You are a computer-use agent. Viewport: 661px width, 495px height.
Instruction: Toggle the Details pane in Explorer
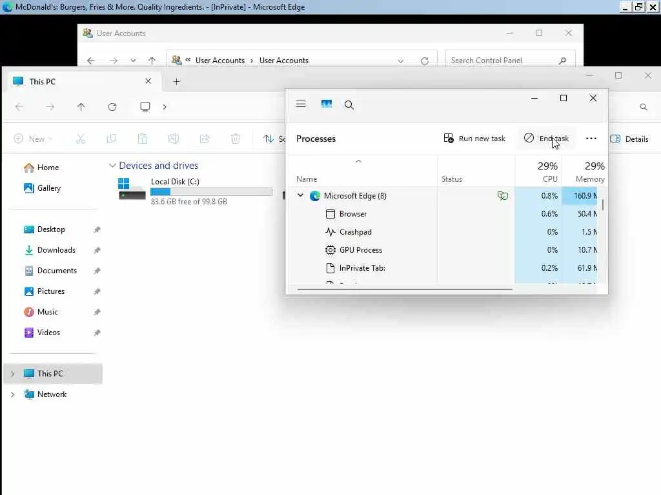[629, 139]
